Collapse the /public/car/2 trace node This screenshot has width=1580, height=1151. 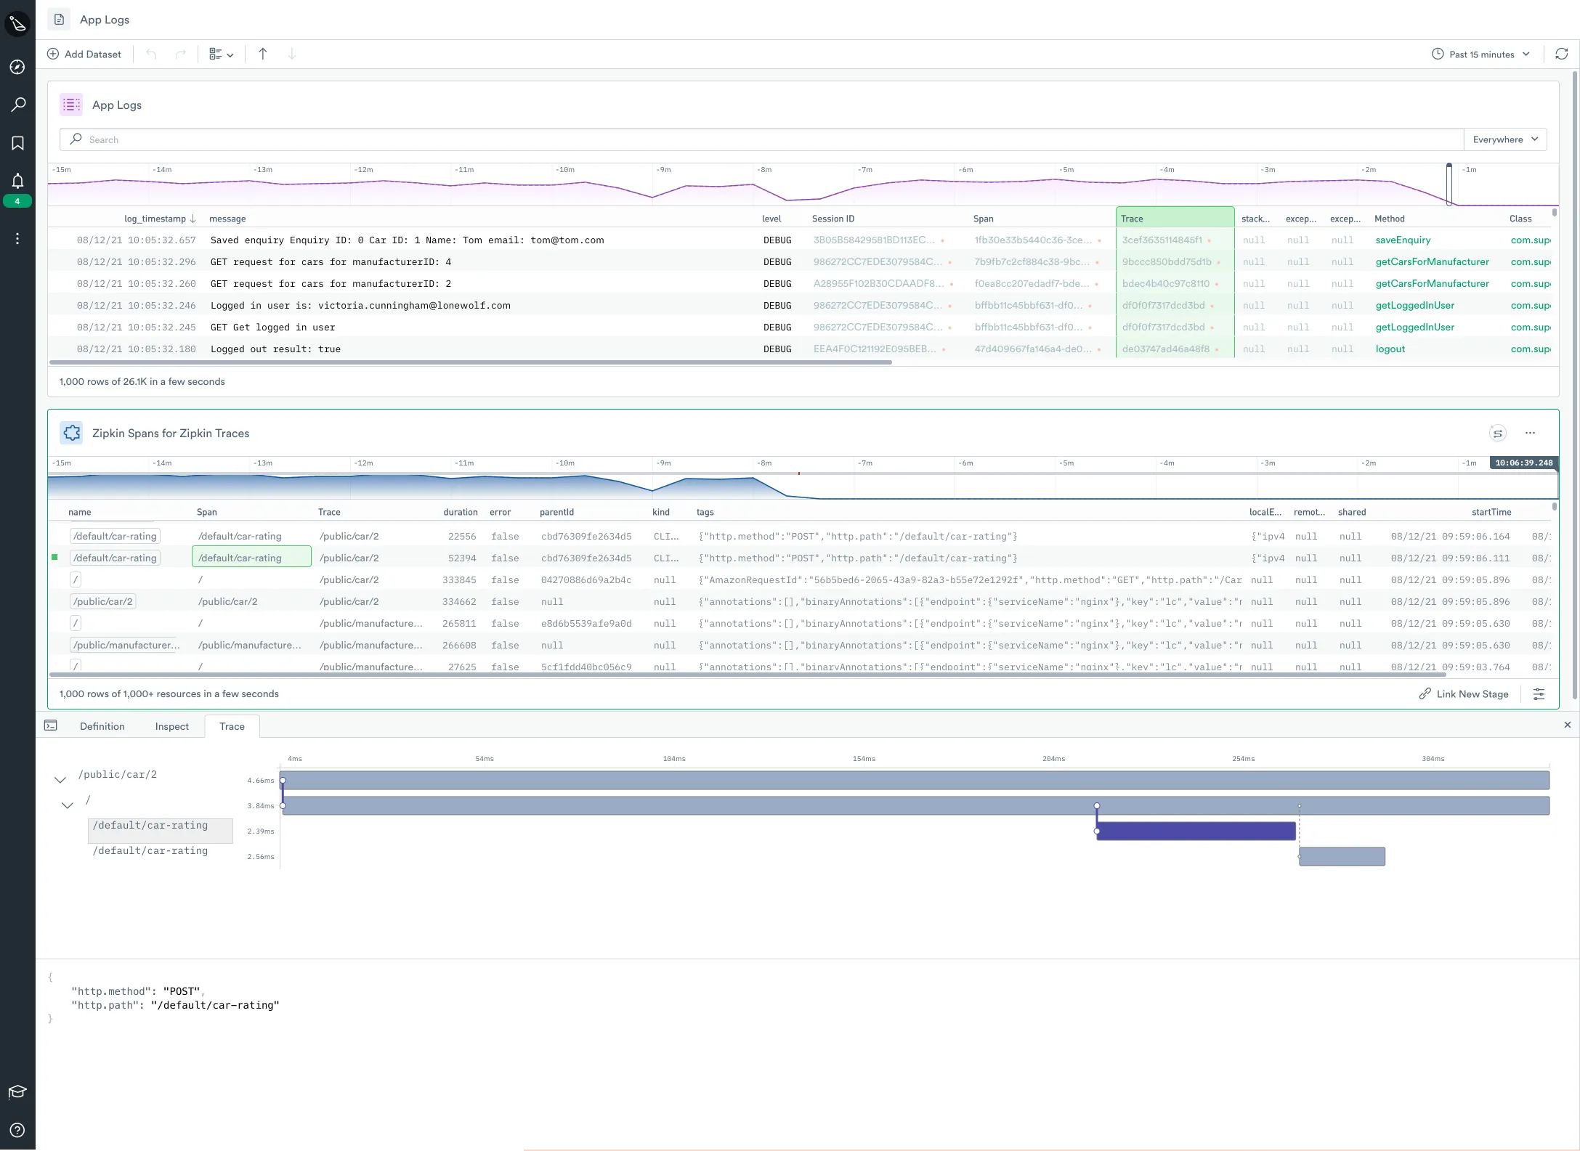point(60,779)
